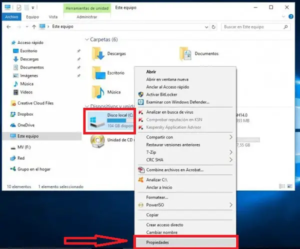Go back with the back arrow
The image size is (300, 249).
(x=8, y=27)
